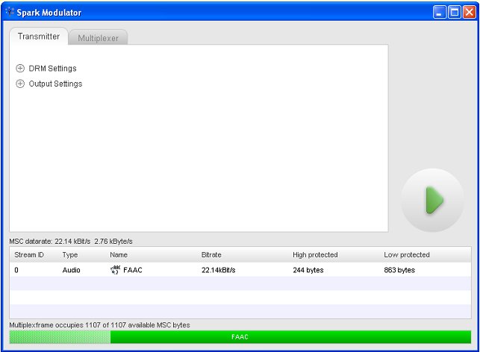
Task: Click the hatched segment of the multiplex bar
Action: tap(60, 337)
